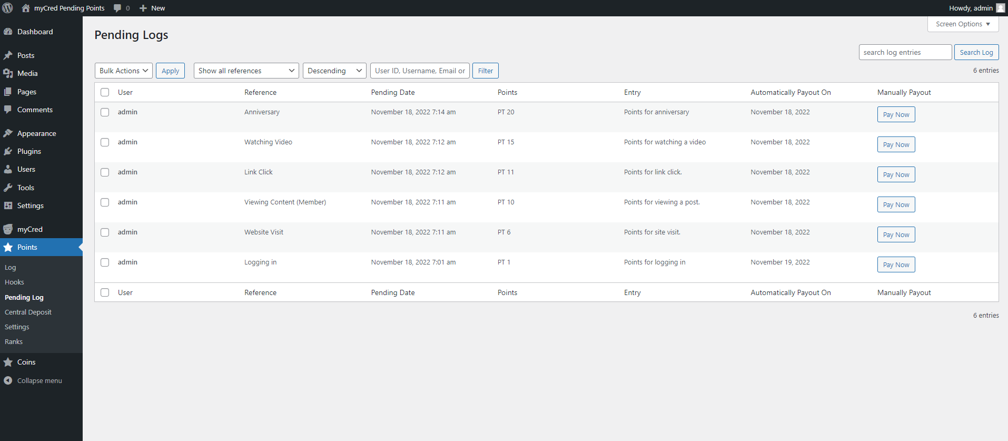Viewport: 1008px width, 441px height.
Task: Click the Tools wrench icon
Action: (8, 188)
